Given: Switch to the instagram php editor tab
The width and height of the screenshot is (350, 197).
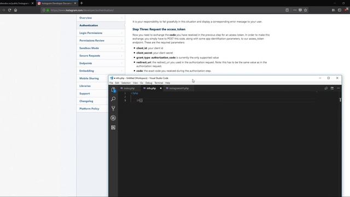Looking at the screenshot, I should pos(179,89).
